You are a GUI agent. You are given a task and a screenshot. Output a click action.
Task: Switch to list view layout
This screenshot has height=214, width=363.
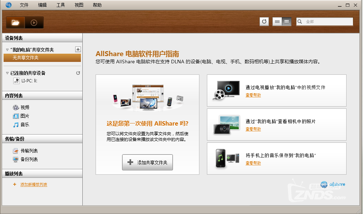point(277,21)
